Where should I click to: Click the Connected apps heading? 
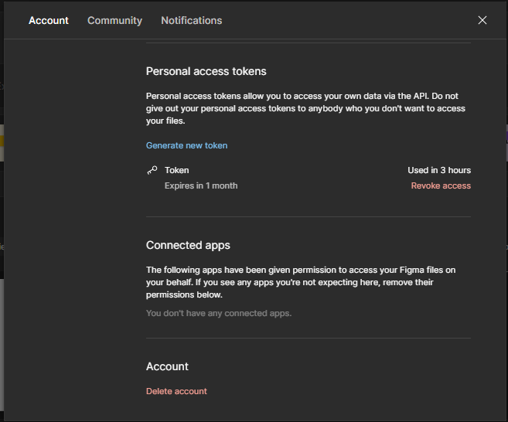click(x=188, y=245)
